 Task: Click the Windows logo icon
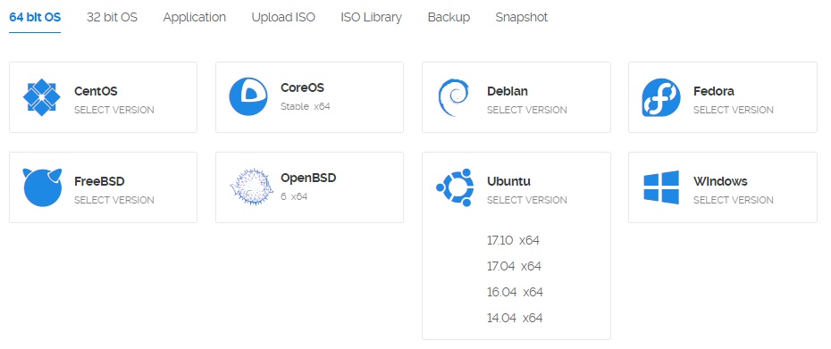661,187
